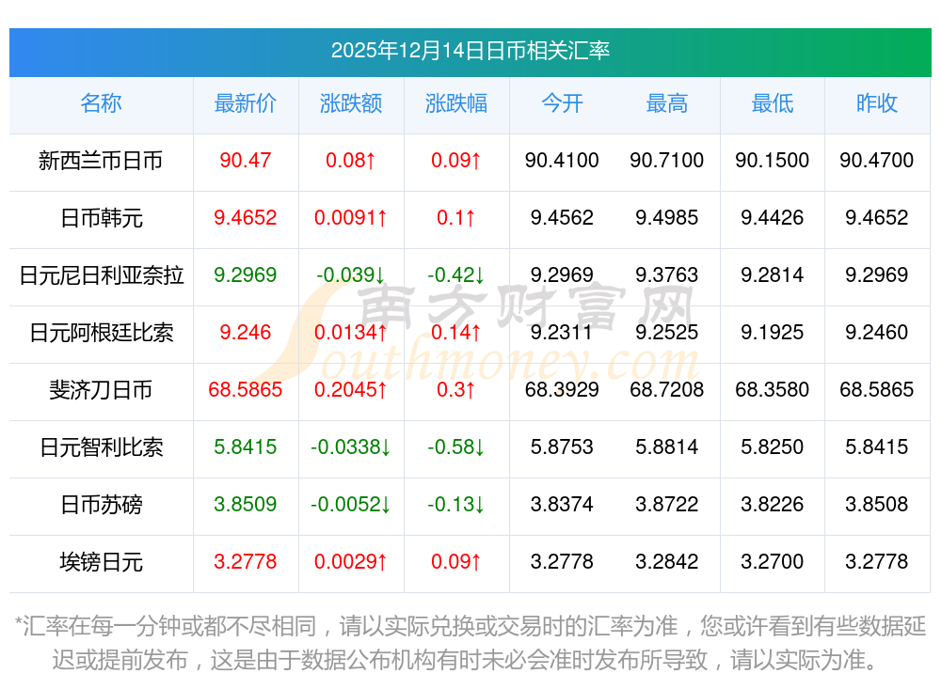The width and height of the screenshot is (941, 689).
Task: Select the 日元尼日利亚奈拉 row name
Action: 101,275
